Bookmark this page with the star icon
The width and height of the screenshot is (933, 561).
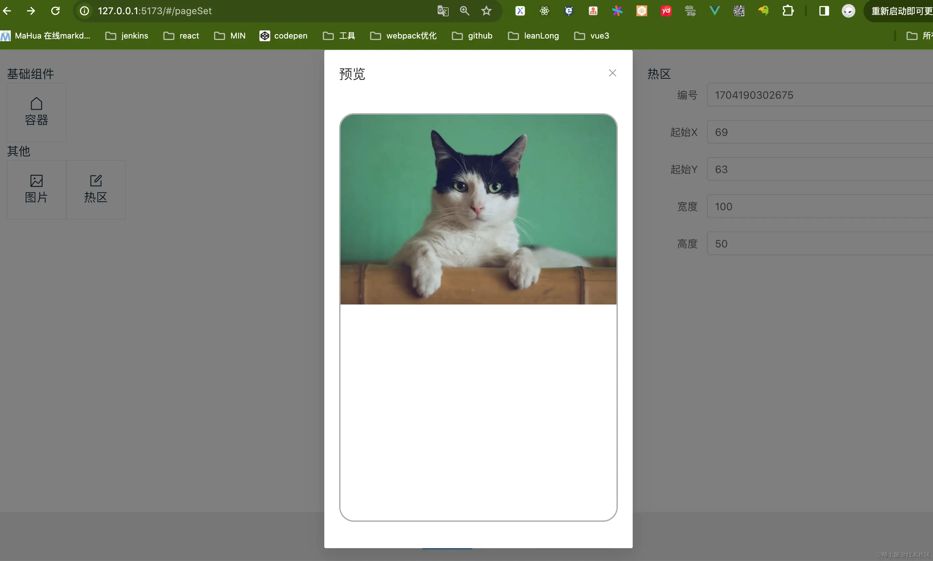coord(486,11)
